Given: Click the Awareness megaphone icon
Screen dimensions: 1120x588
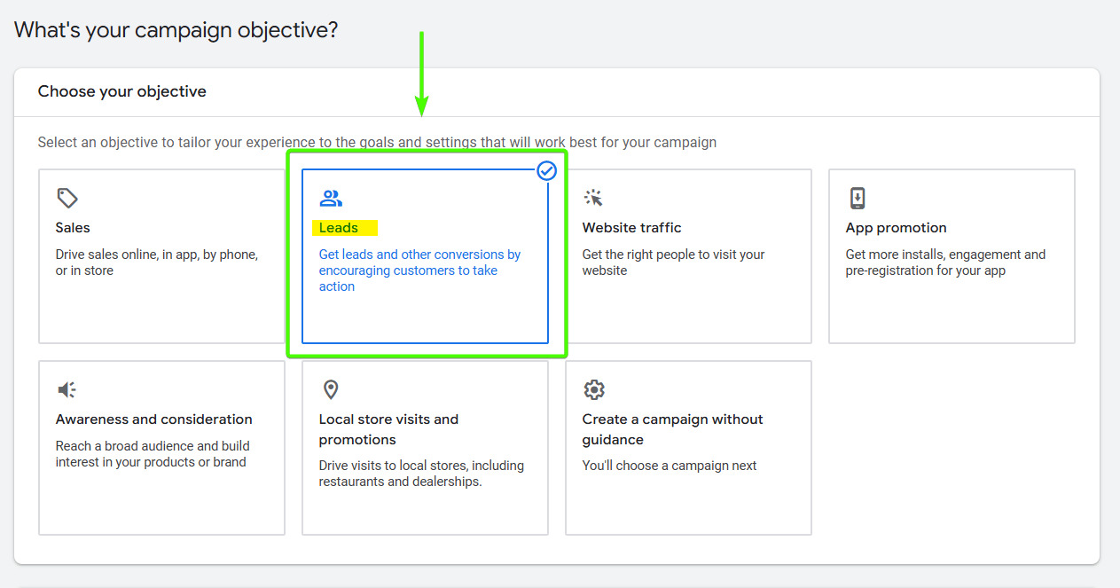Looking at the screenshot, I should pos(67,389).
